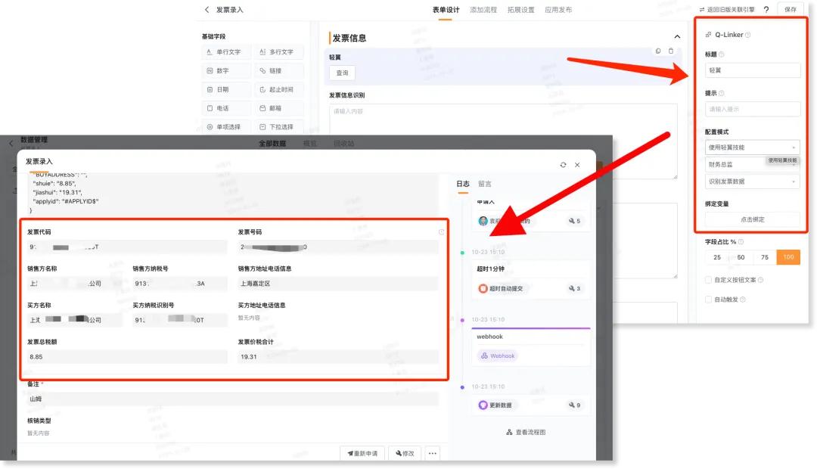Add a 多行文字 field
This screenshot has width=817, height=469.
(278, 52)
